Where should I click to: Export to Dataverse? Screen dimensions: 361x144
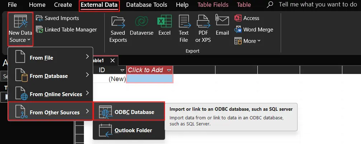click(x=142, y=26)
